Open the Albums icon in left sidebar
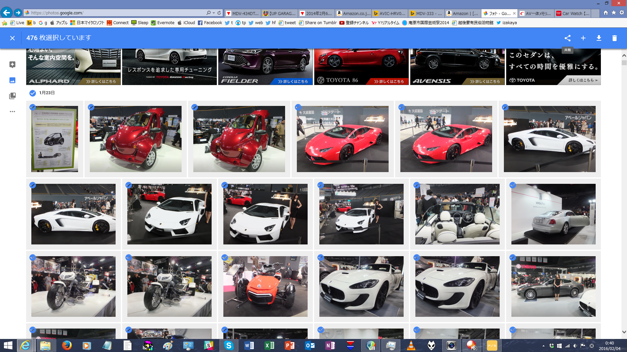The width and height of the screenshot is (627, 352). (x=12, y=96)
